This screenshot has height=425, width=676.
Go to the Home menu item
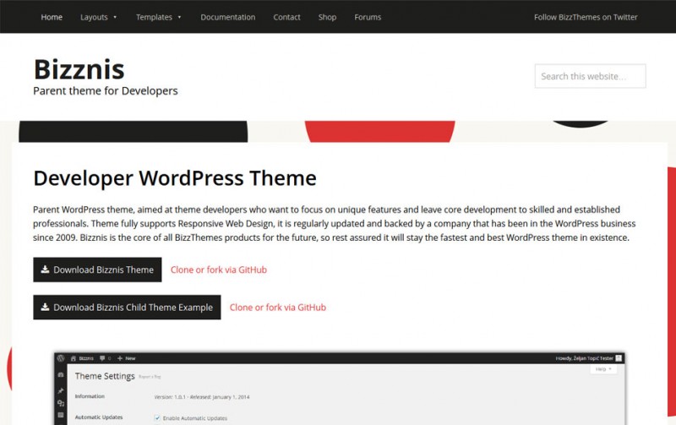[x=52, y=17]
